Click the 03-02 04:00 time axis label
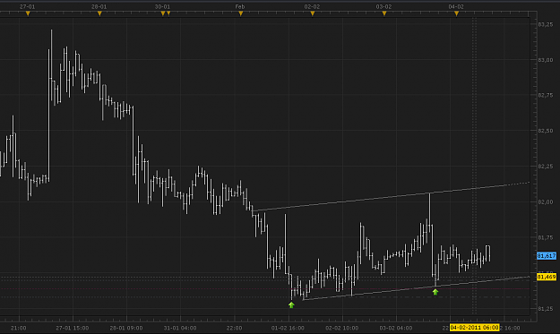560x334 pixels. click(x=396, y=328)
